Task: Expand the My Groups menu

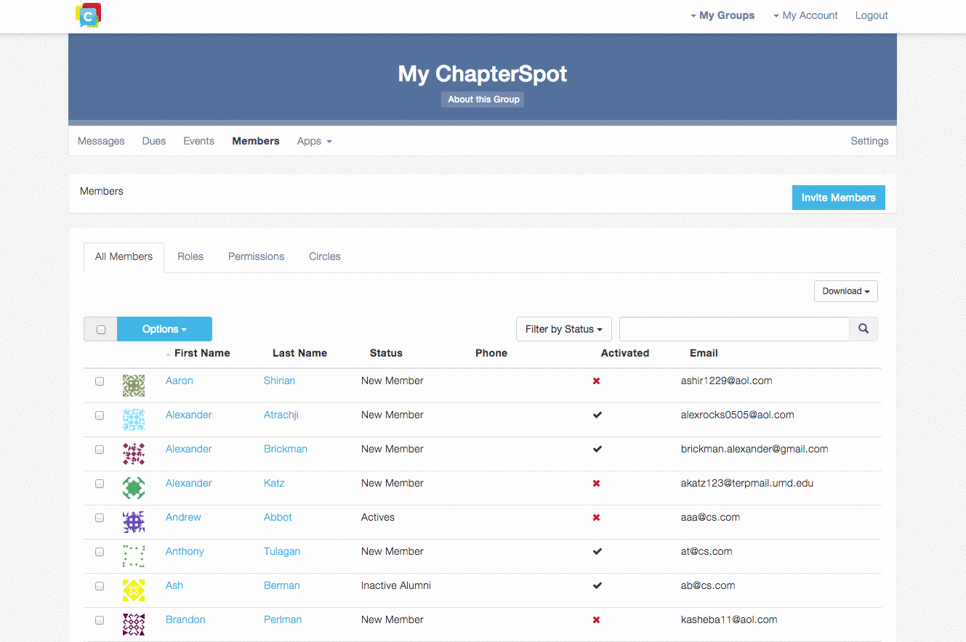Action: [723, 15]
